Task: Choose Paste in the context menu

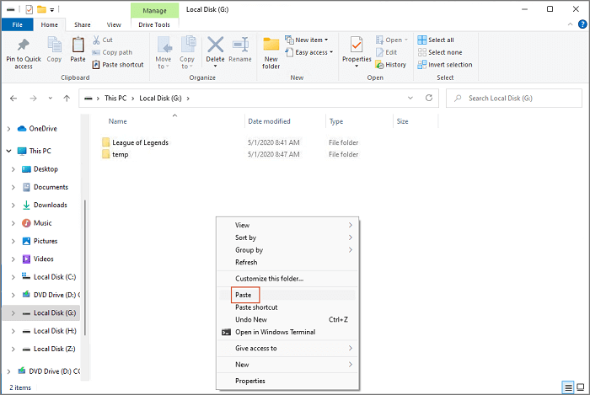Action: (x=244, y=295)
